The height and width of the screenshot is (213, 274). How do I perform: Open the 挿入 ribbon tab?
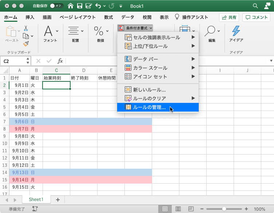coord(30,17)
